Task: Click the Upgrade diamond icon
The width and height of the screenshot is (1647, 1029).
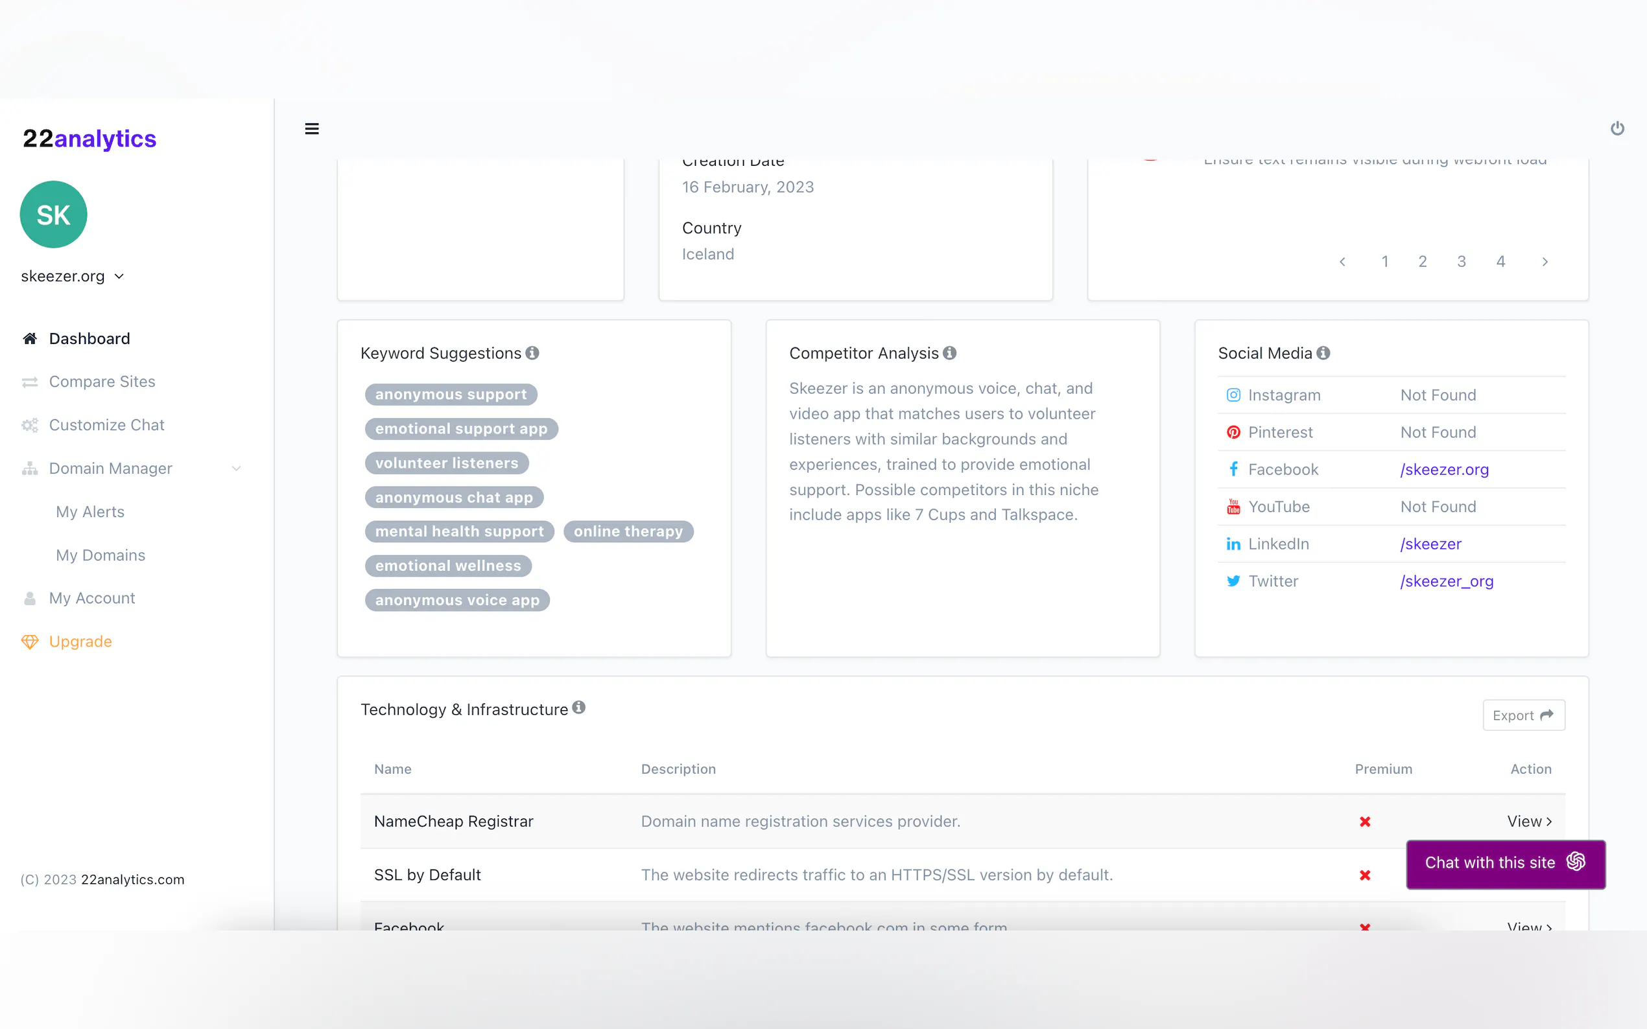Action: coord(30,641)
